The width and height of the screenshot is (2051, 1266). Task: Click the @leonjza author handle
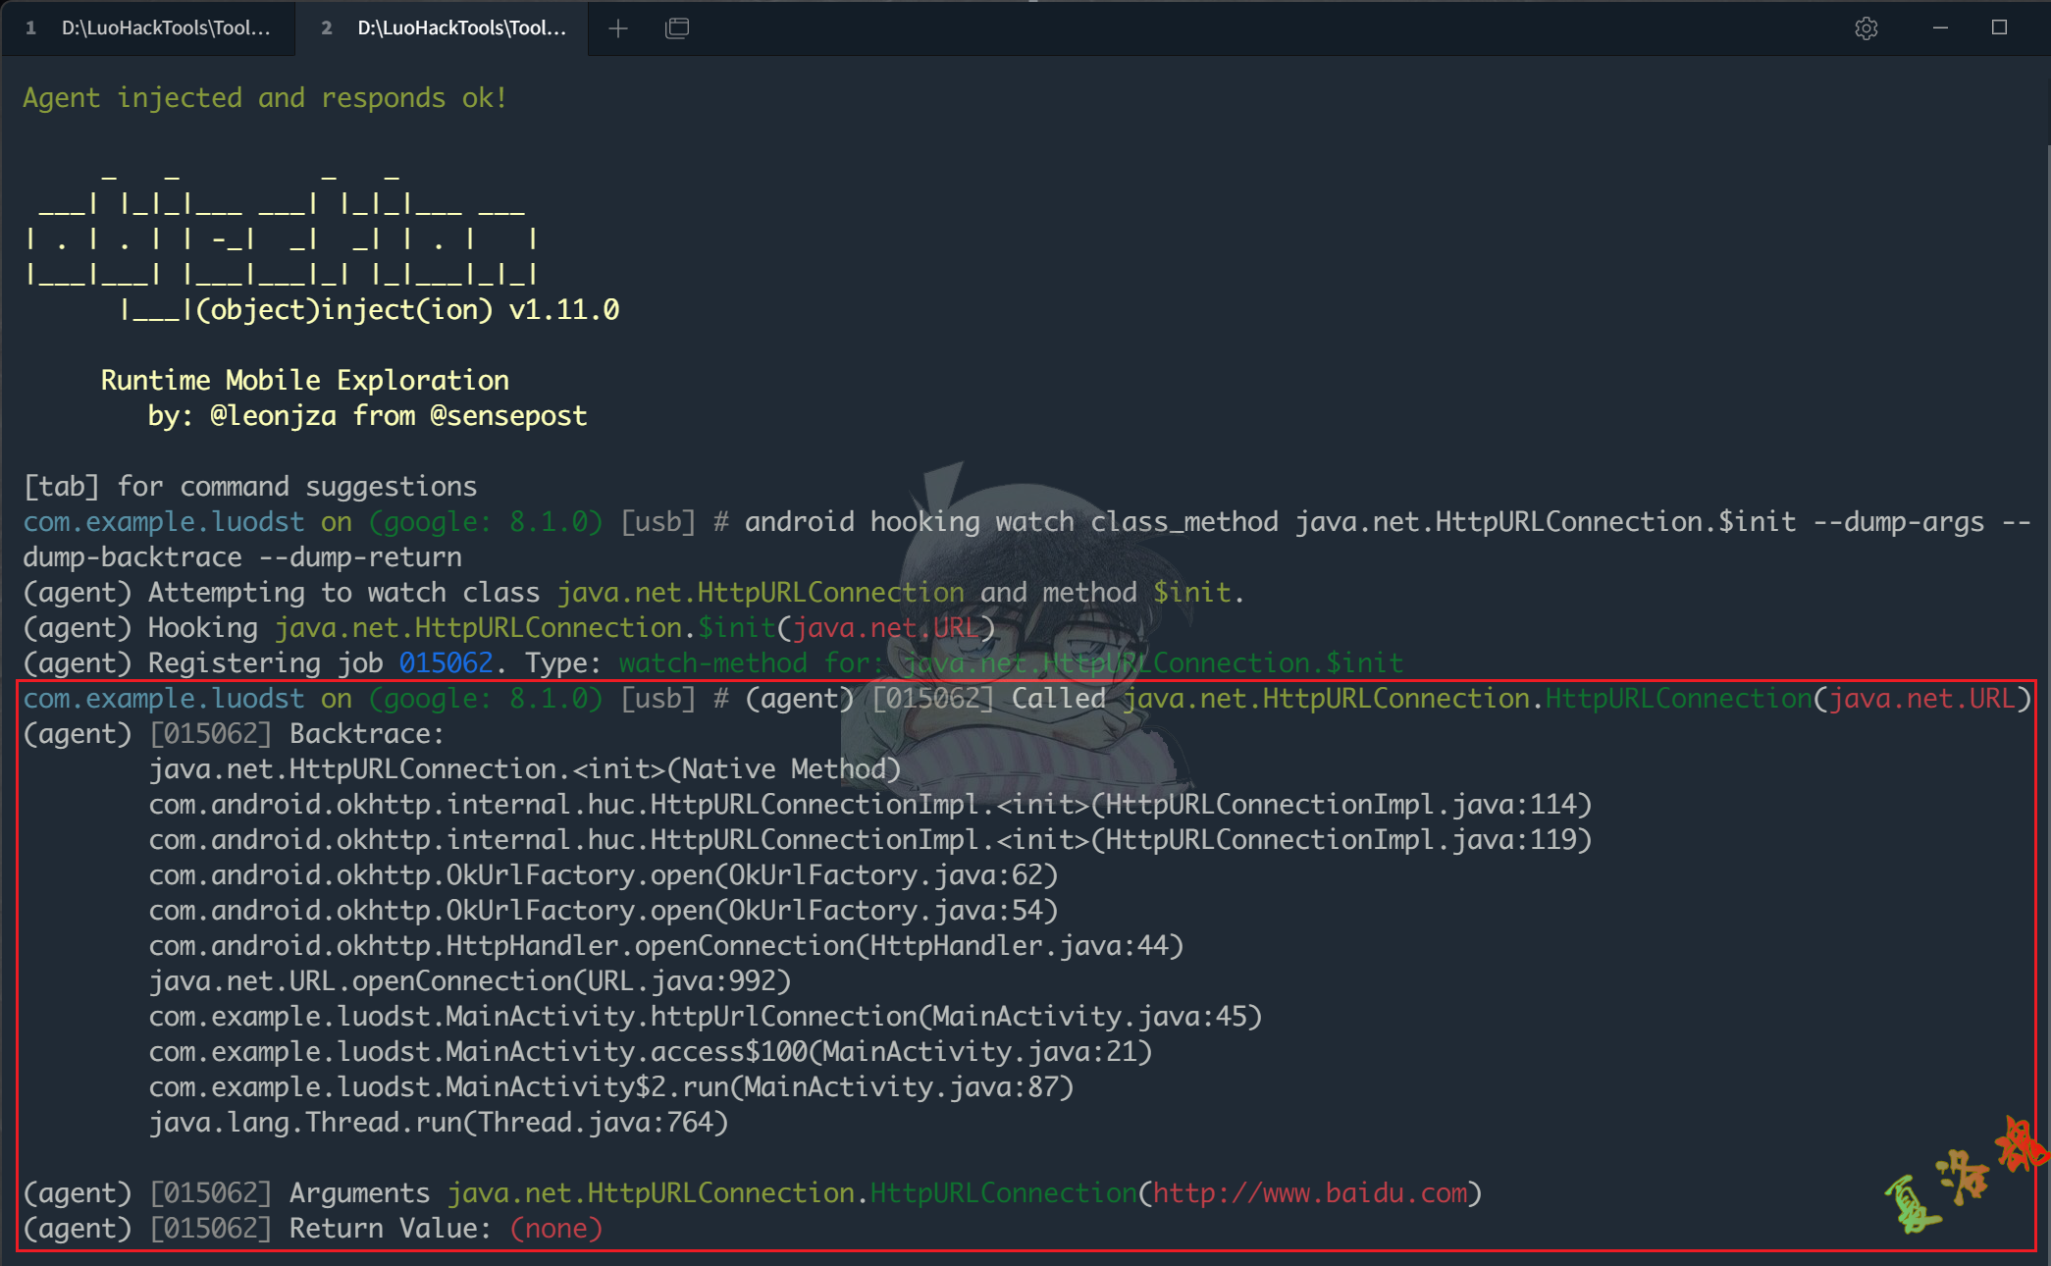click(x=278, y=415)
